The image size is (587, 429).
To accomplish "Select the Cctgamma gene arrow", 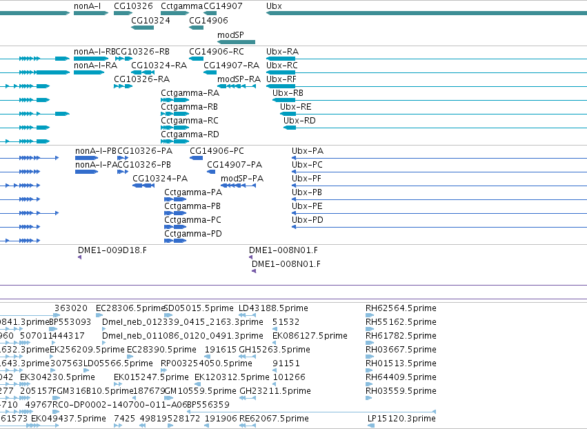I will coord(175,13).
